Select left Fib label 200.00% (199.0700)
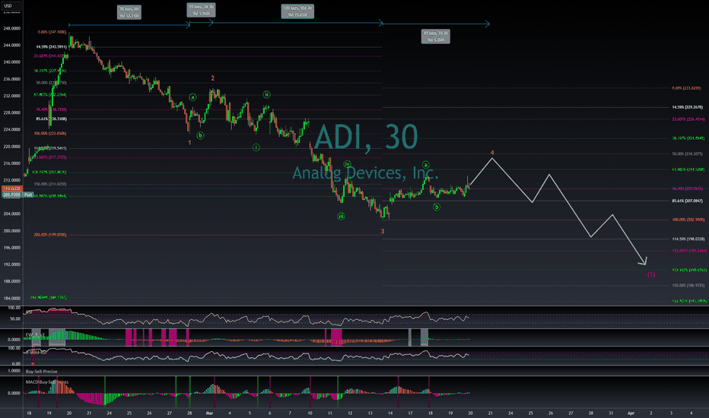Viewport: 709px width, 418px height. point(50,235)
